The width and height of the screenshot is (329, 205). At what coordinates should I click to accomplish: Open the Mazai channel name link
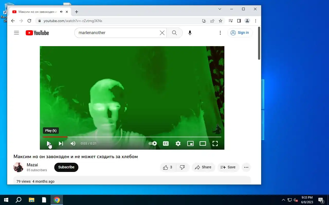coord(32,165)
